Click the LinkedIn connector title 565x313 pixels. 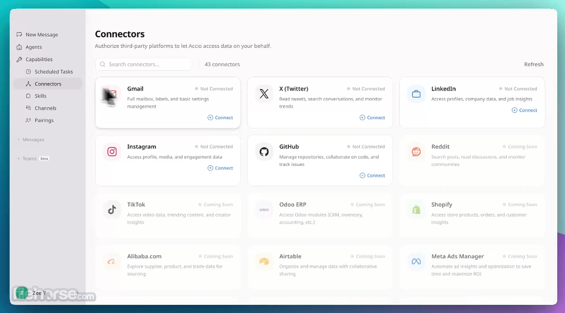tap(444, 89)
